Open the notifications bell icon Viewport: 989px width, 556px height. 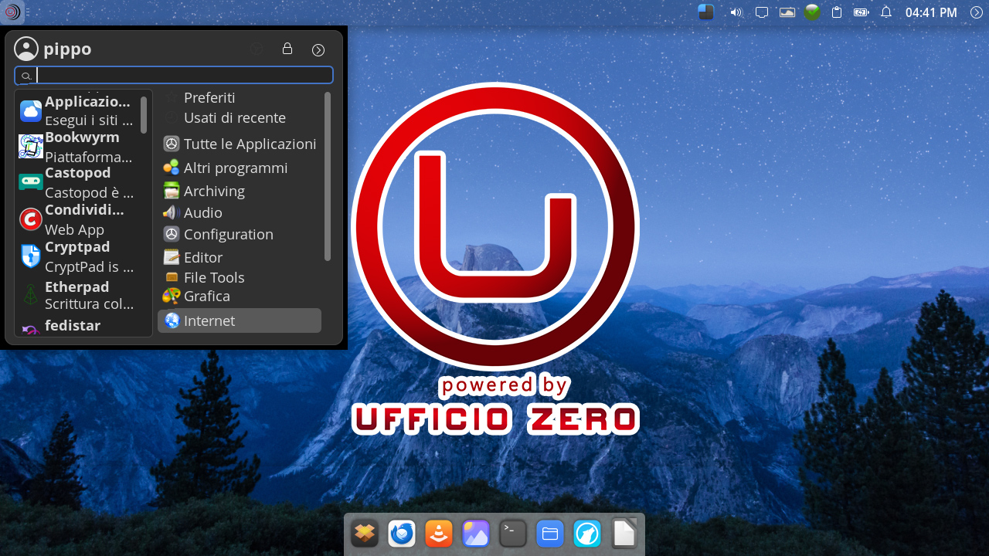(x=886, y=12)
